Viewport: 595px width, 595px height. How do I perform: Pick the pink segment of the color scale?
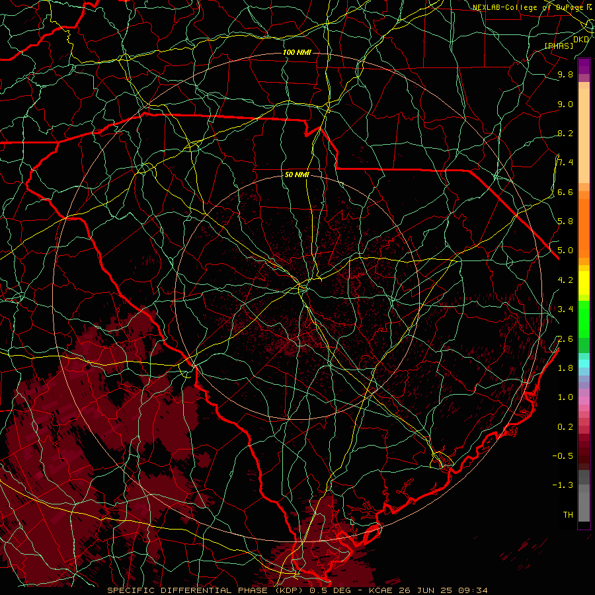click(584, 401)
